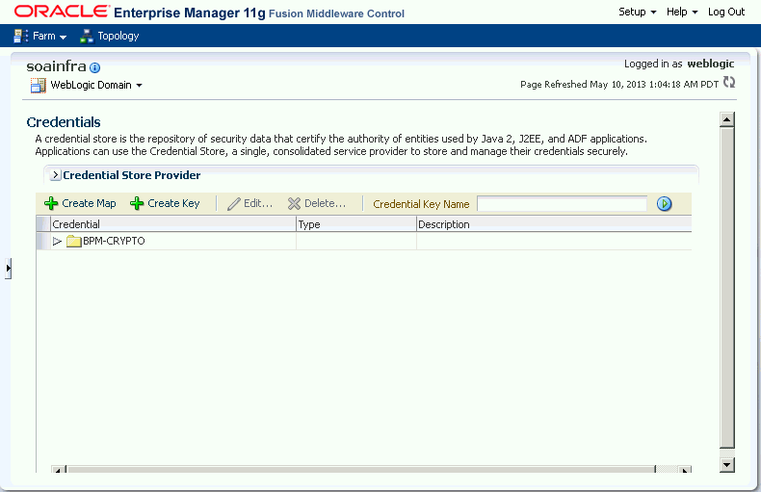
Task: Expand the Credential Store Provider section
Action: pyautogui.click(x=56, y=175)
